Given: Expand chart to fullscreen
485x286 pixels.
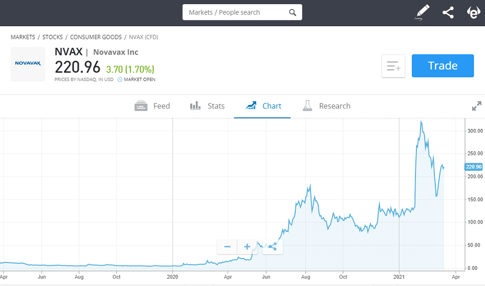Looking at the screenshot, I should [x=477, y=106].
